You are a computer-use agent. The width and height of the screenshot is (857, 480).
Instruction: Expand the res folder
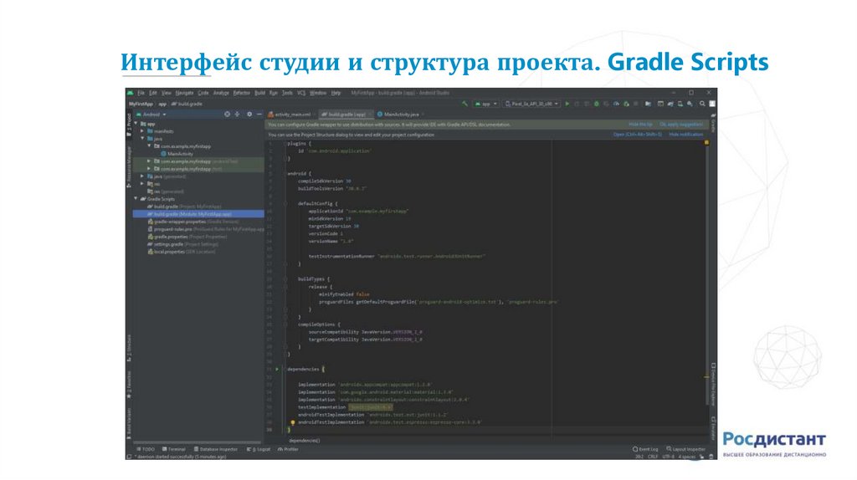[142, 184]
